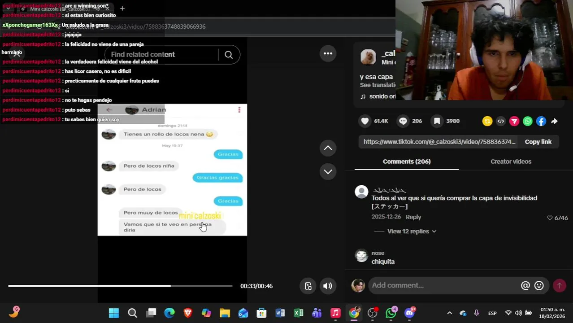Click the @ mention icon in comment box
Viewport: 573px width, 323px height.
[525, 285]
